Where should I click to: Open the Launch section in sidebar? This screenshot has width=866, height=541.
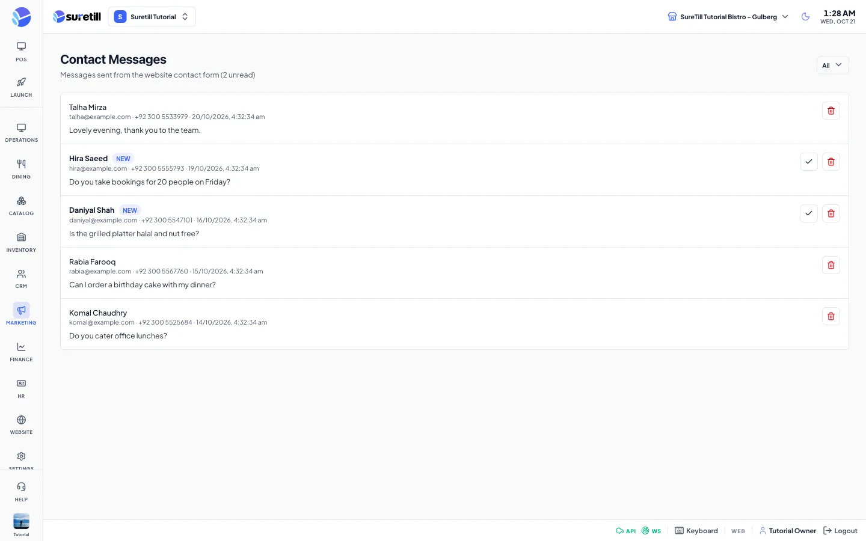tap(21, 88)
